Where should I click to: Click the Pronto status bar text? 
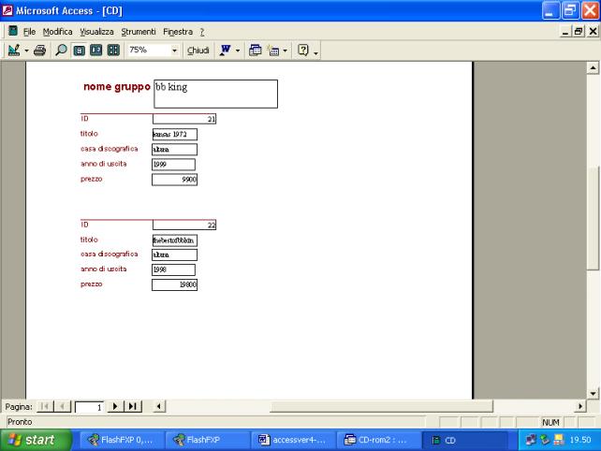click(20, 422)
